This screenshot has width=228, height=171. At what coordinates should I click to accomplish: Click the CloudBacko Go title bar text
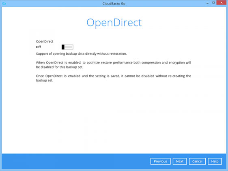click(114, 4)
